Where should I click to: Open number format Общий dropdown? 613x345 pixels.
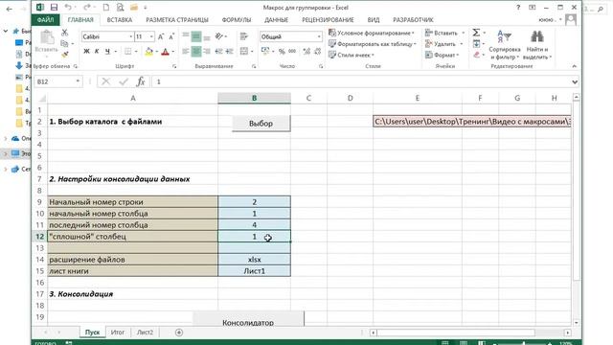coord(319,36)
